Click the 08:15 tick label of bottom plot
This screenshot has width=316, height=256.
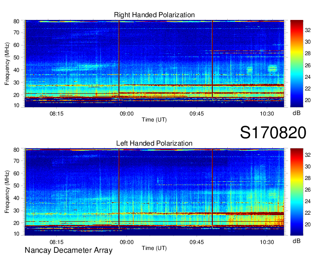click(x=56, y=242)
